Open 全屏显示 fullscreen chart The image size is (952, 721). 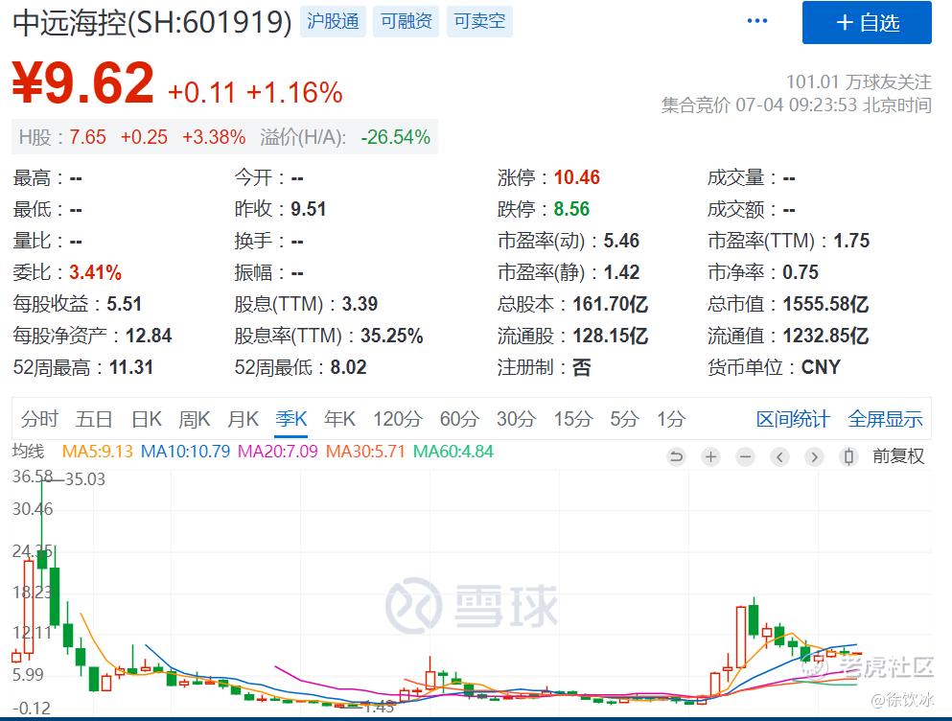tap(885, 419)
